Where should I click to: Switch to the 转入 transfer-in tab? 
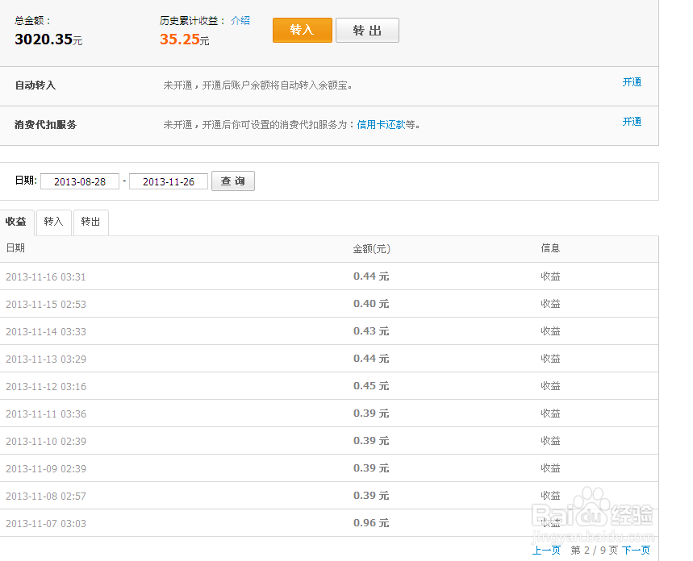(53, 222)
